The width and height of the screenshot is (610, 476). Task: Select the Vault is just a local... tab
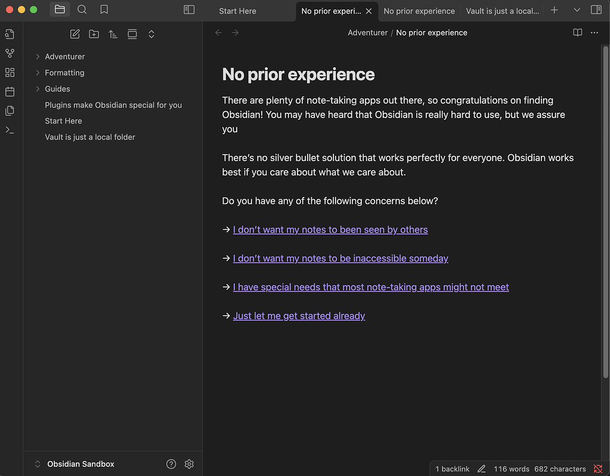click(501, 11)
